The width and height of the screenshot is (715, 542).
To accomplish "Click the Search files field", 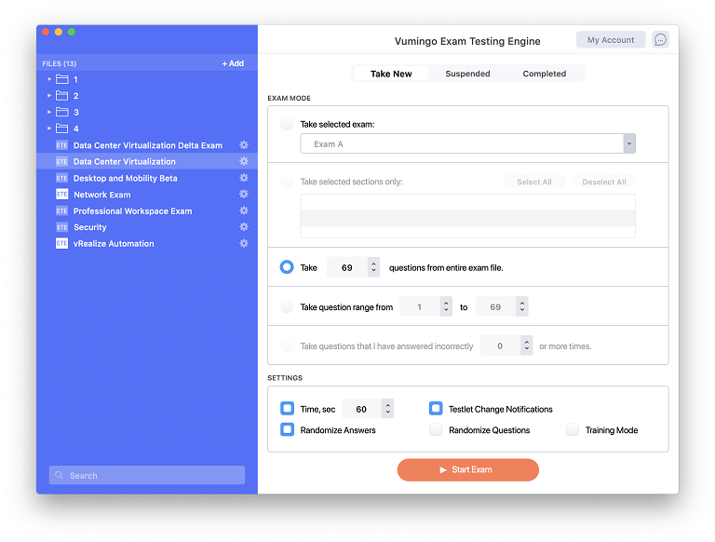I will pos(147,475).
